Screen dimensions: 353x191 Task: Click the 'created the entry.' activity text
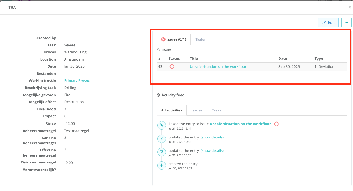(183, 164)
